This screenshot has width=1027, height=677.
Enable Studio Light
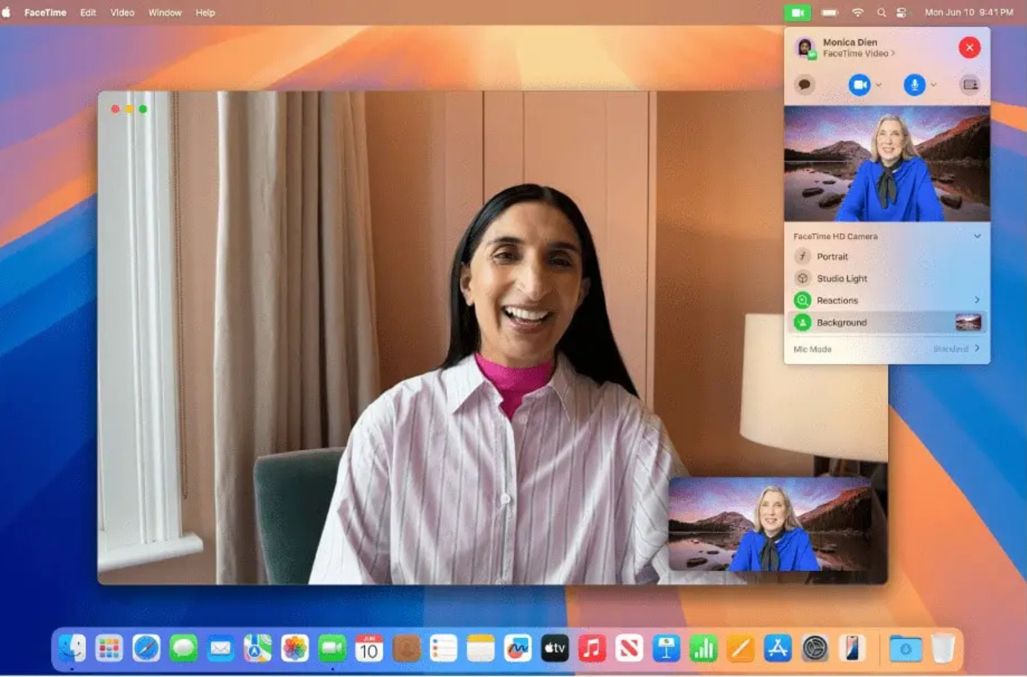pos(803,278)
